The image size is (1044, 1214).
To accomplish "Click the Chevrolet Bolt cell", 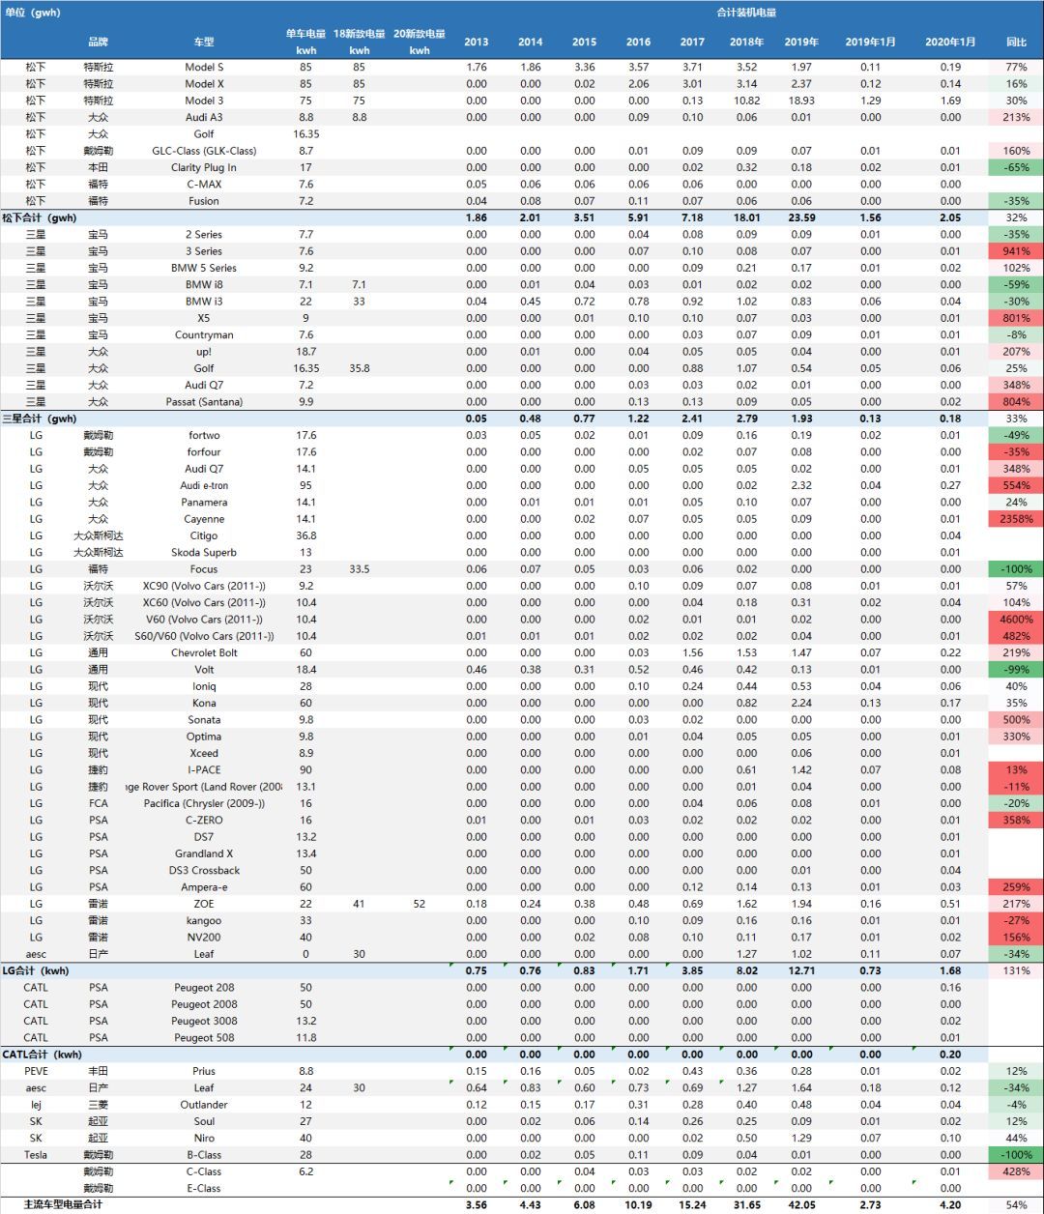I will [204, 653].
